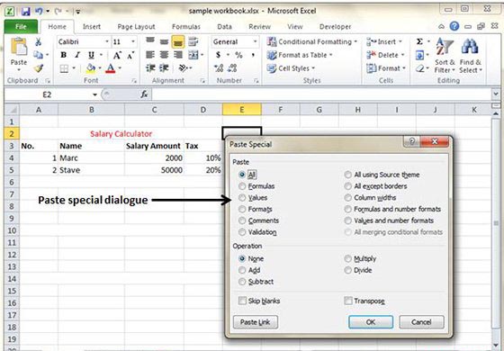
Task: Open the Name Box dropdown arrow
Action: pyautogui.click(x=94, y=94)
